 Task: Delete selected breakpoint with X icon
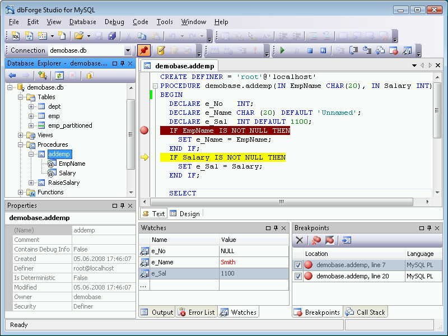[300, 240]
